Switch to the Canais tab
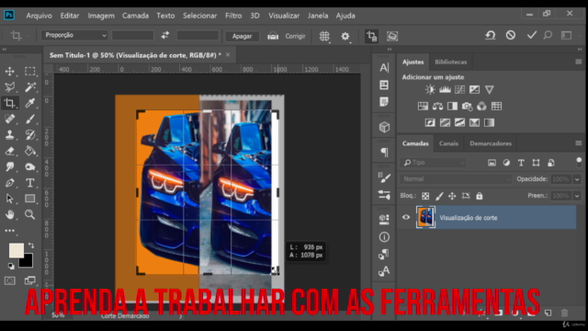 [x=448, y=143]
